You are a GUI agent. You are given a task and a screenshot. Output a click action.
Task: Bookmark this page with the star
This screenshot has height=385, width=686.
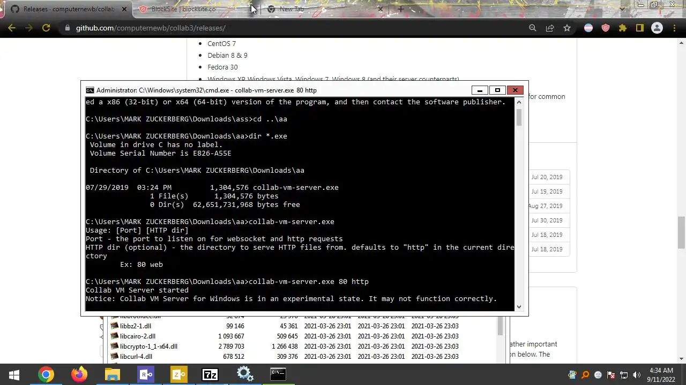tap(567, 28)
